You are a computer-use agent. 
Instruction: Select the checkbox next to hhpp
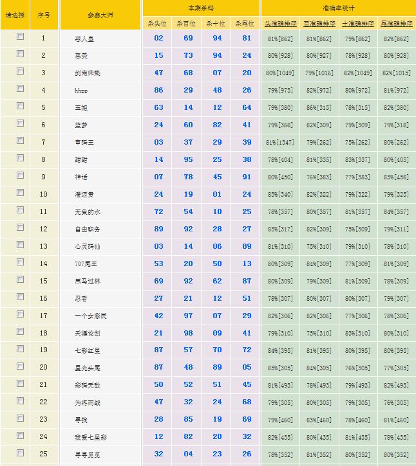click(20, 89)
